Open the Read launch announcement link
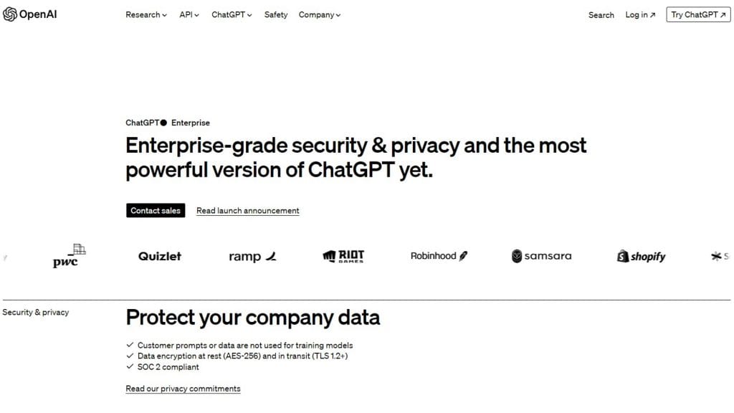The image size is (734, 413). 247,211
